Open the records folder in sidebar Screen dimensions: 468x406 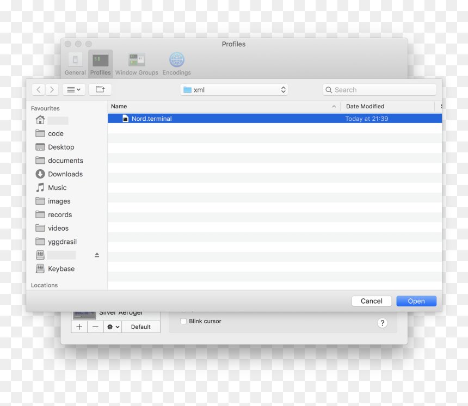[54, 214]
